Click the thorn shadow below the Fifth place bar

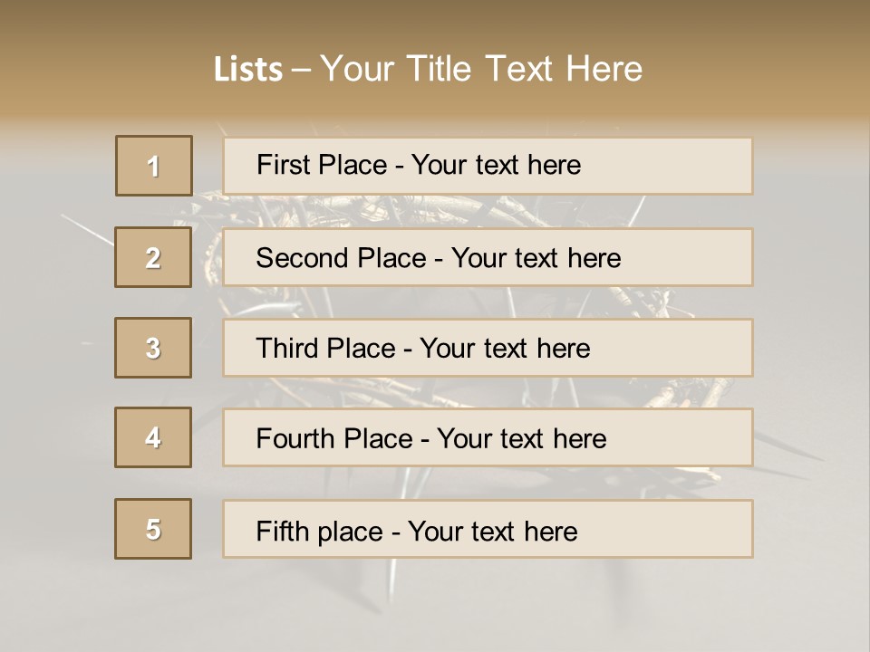(x=392, y=580)
